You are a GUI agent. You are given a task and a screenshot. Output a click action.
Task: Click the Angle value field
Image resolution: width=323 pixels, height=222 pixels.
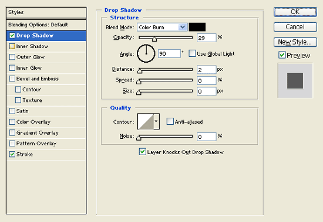169,54
